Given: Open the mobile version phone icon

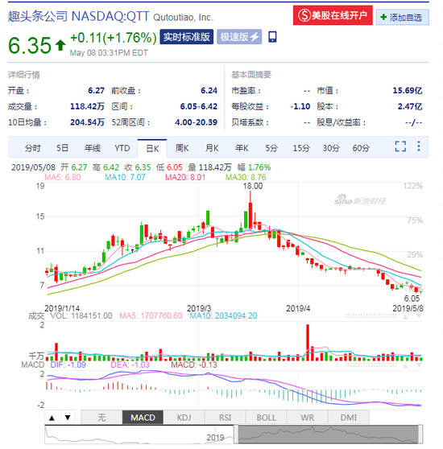Looking at the screenshot, I should 272,37.
